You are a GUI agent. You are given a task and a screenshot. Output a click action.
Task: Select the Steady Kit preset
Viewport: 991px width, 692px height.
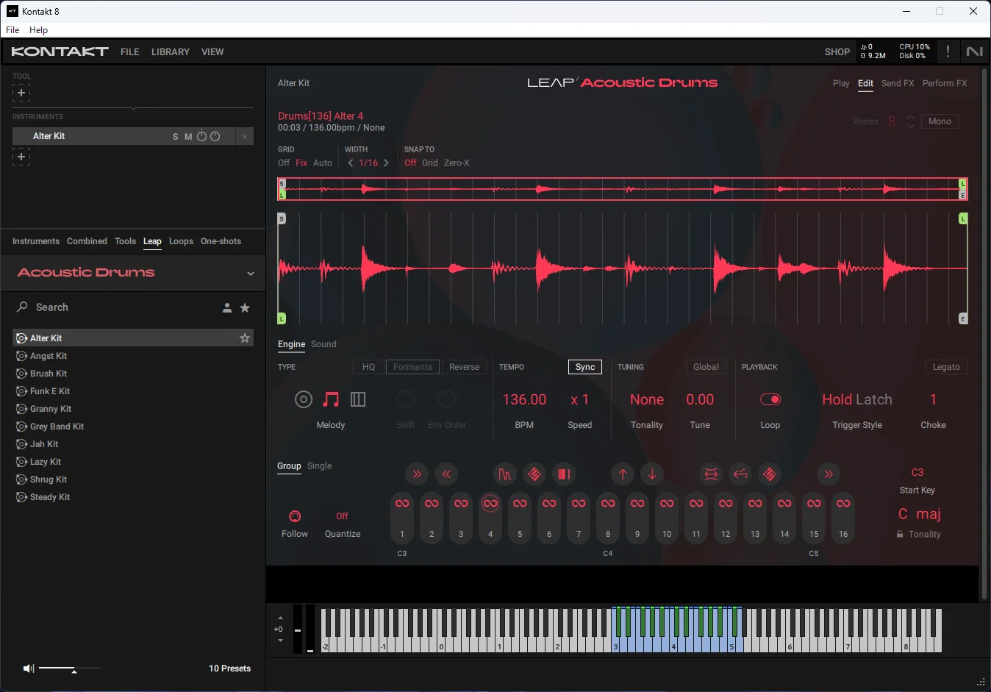click(x=133, y=497)
